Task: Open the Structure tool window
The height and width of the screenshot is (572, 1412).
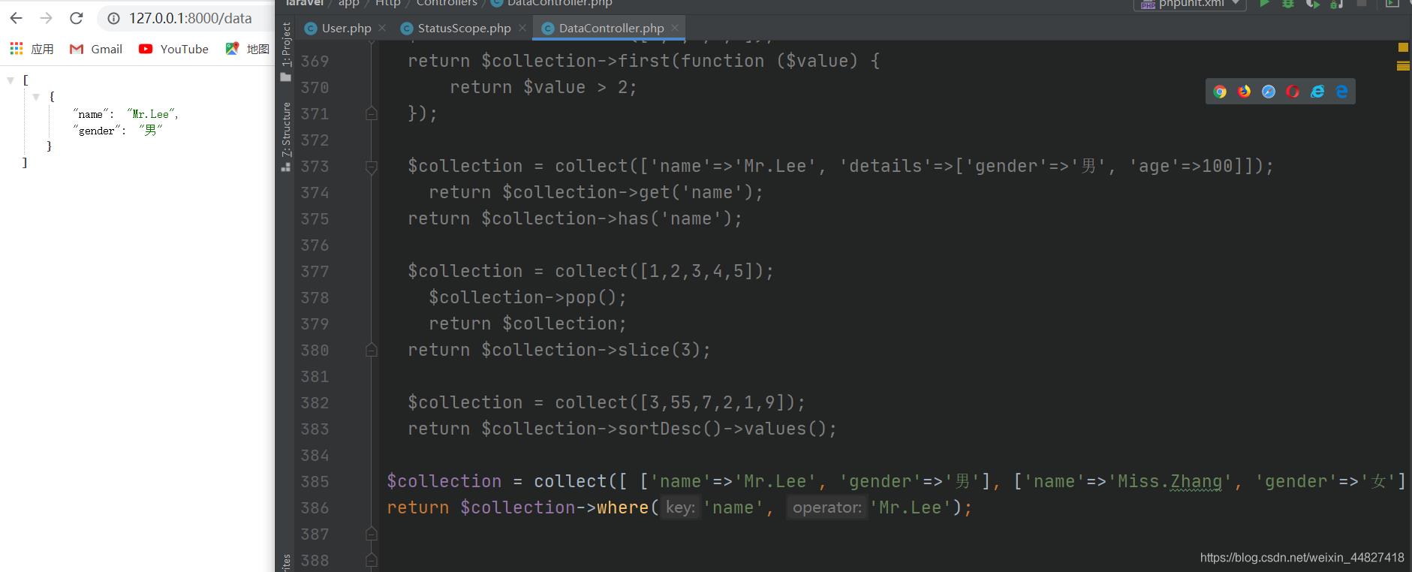Action: [x=286, y=135]
